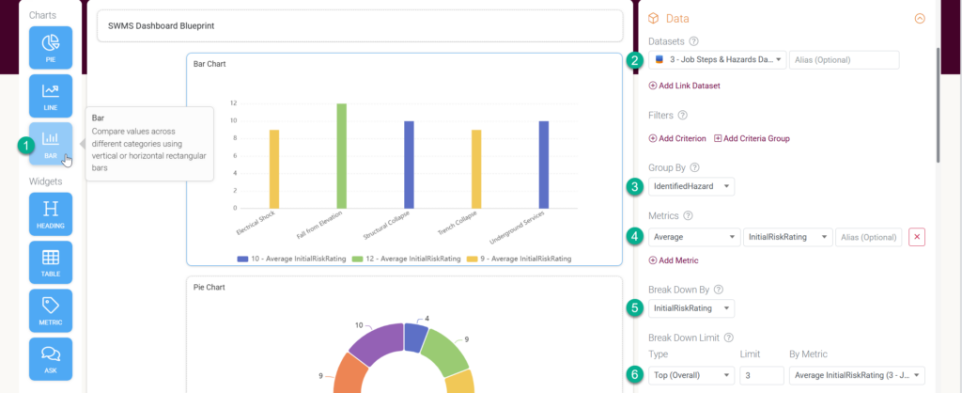Select the Bar Chart title
Viewport: 962px width, 393px height.
click(209, 64)
